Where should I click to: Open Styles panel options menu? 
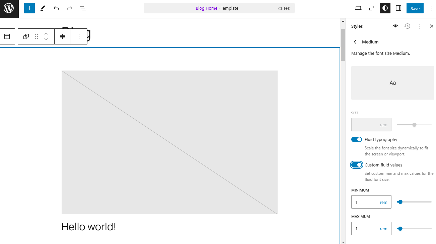[x=419, y=26]
